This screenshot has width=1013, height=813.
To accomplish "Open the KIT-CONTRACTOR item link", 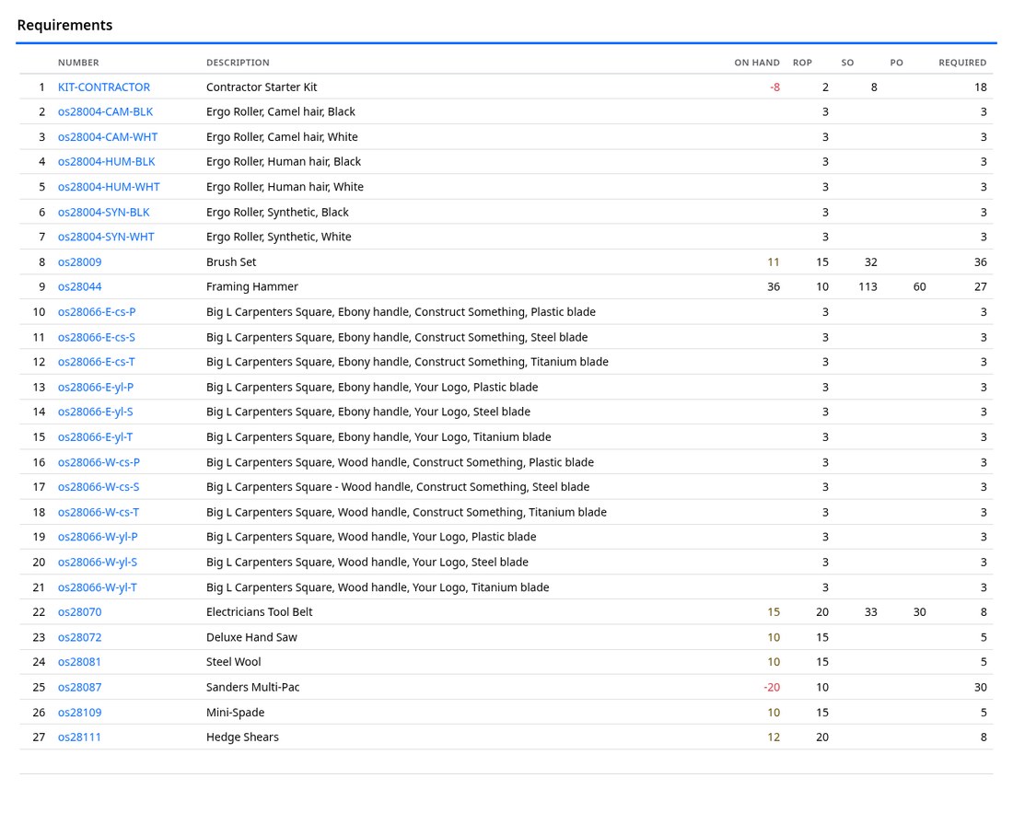I will pos(104,87).
